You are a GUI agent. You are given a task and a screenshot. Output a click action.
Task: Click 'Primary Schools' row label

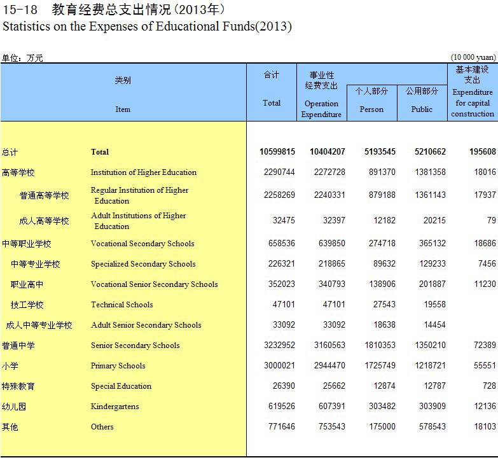coord(118,366)
